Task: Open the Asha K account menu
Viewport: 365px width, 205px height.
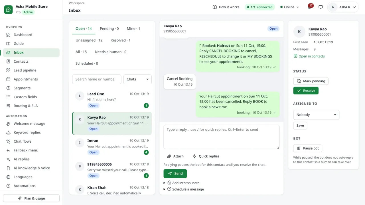Action: pos(343,7)
